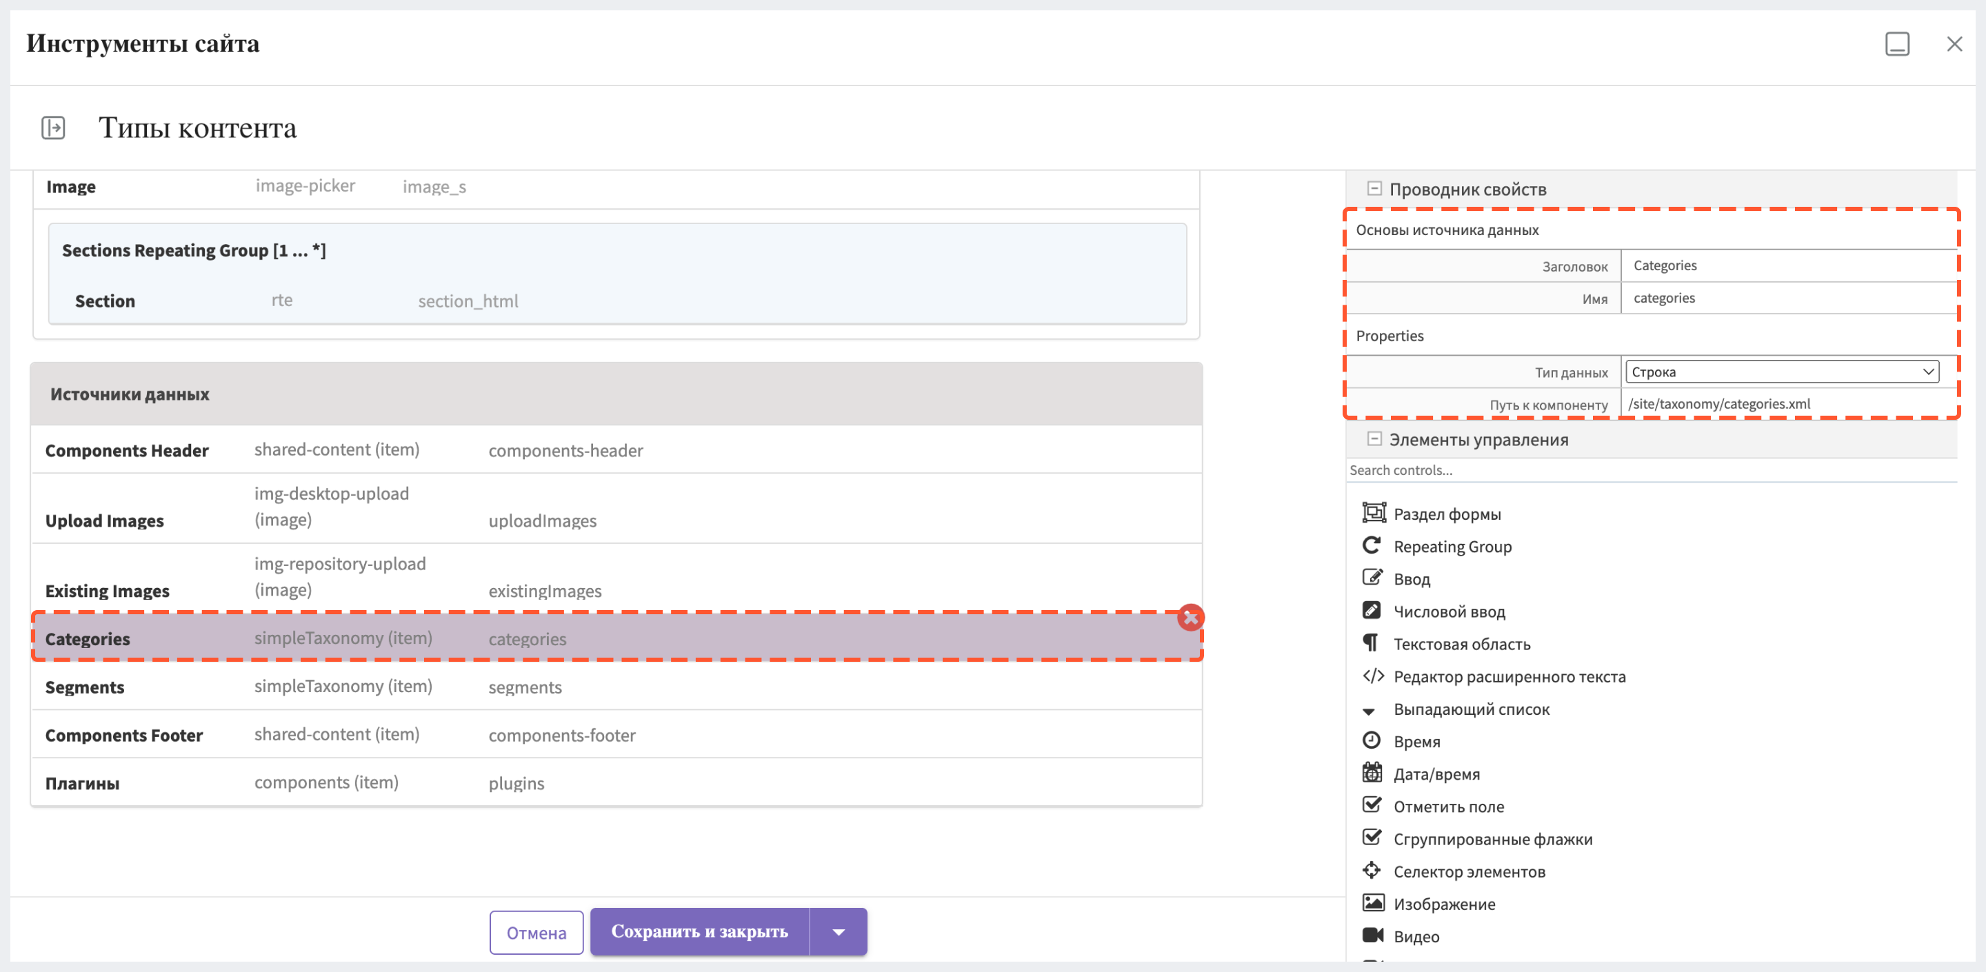
Task: Select the Плагины data source row
Action: point(616,783)
